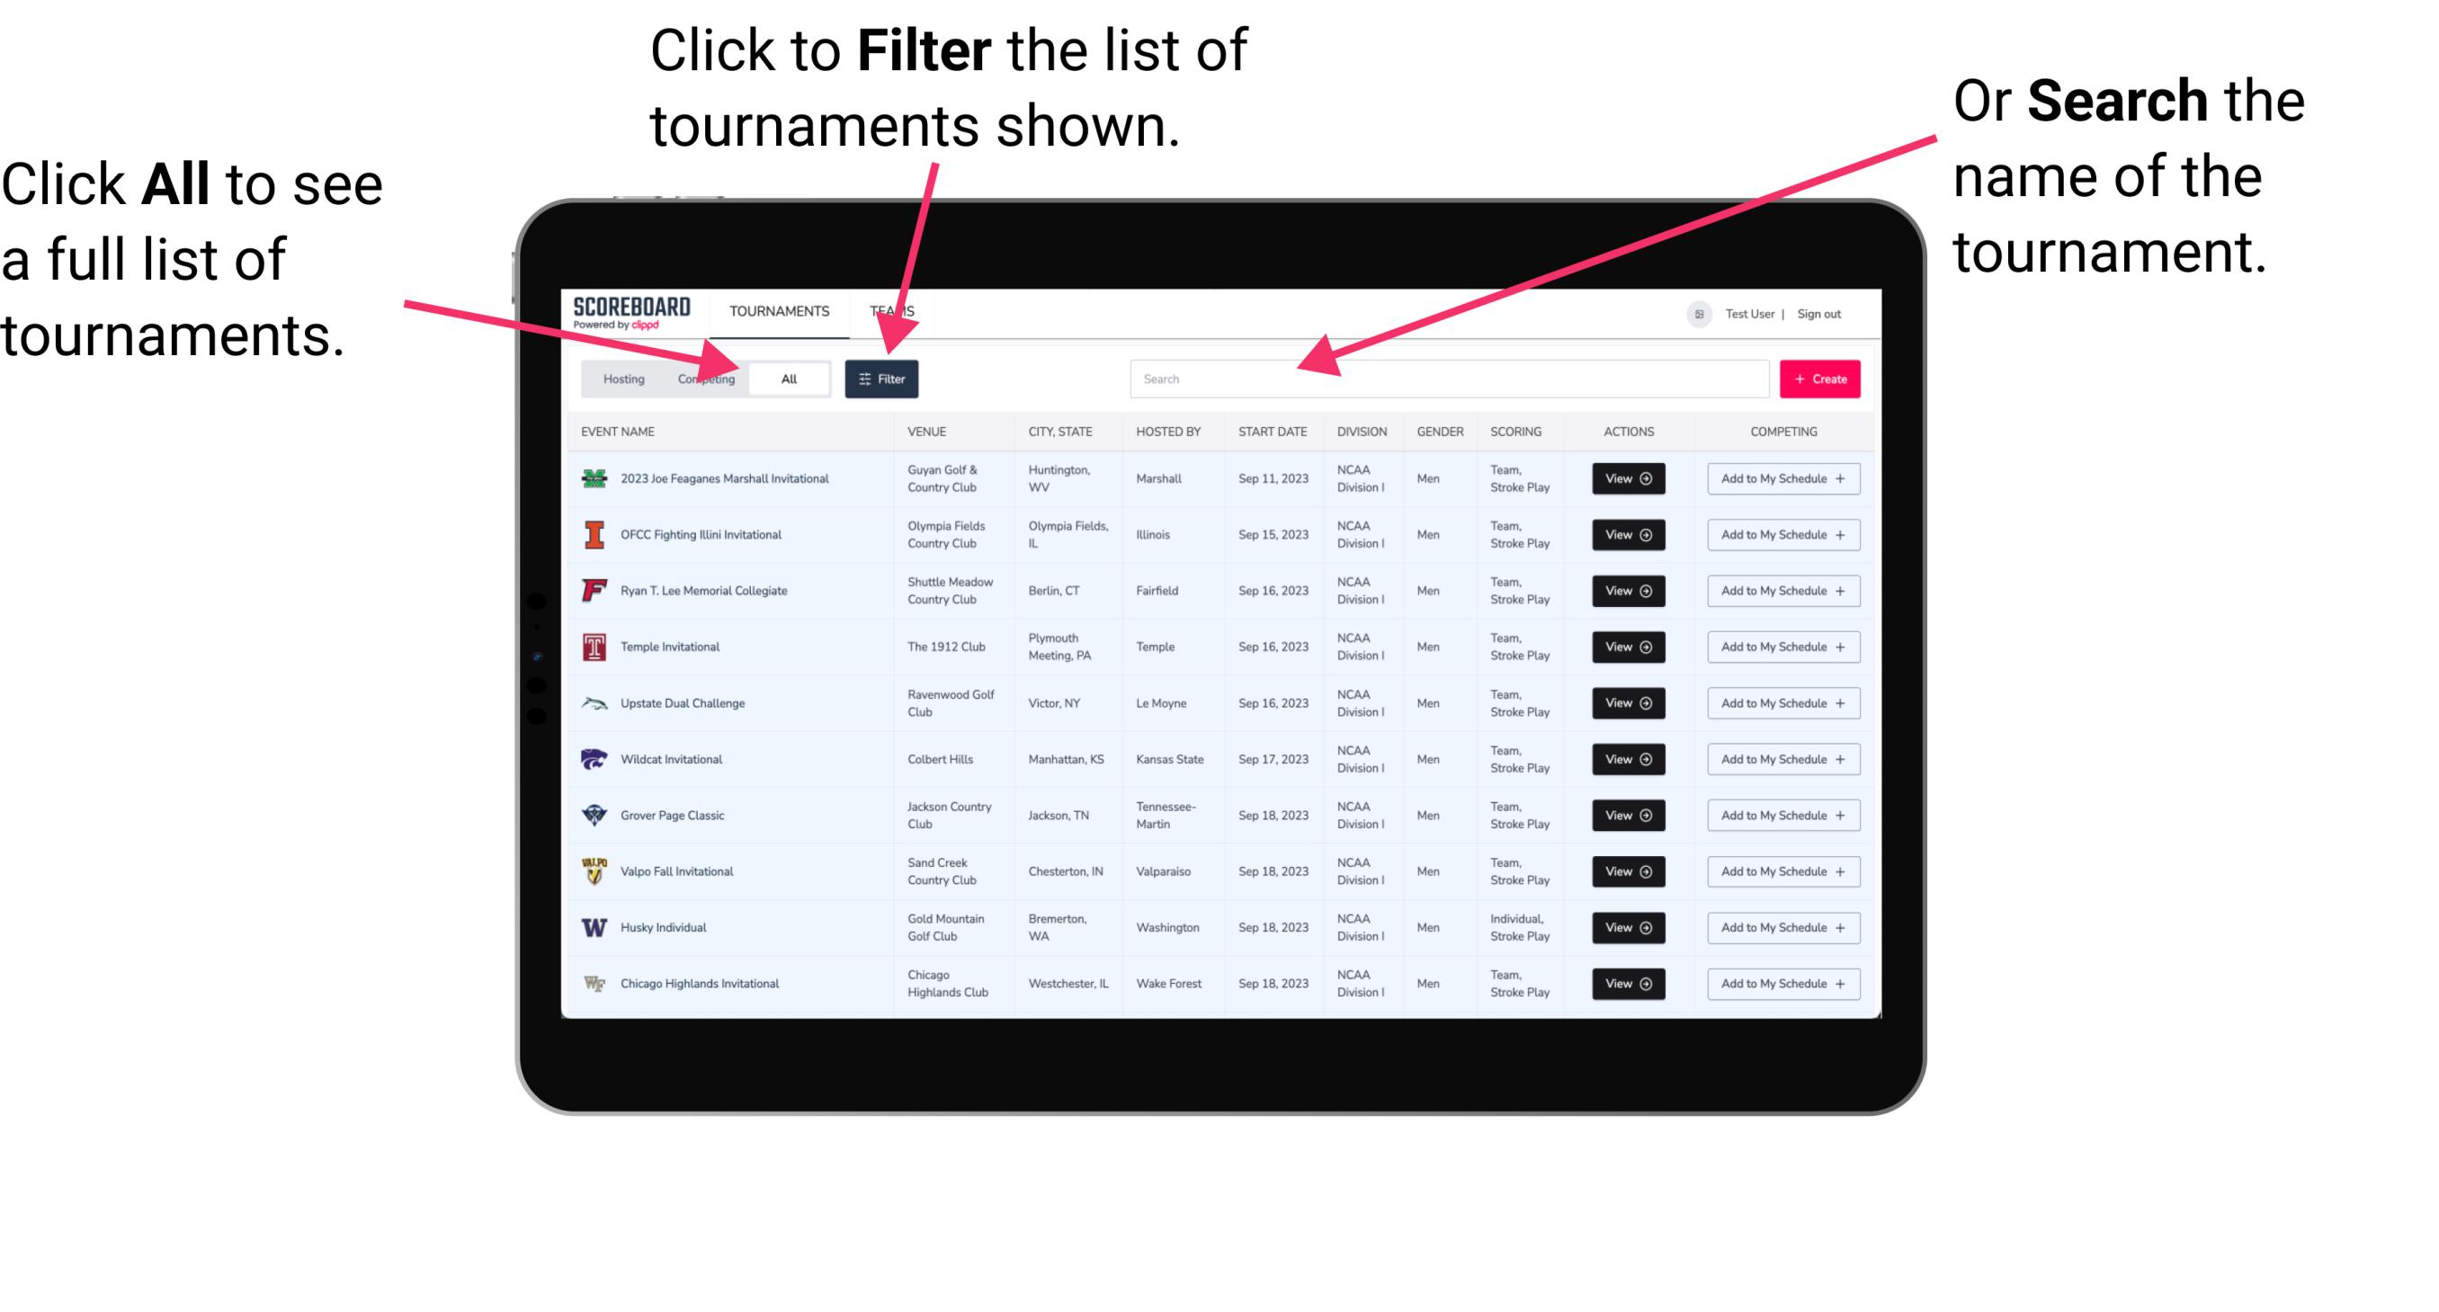
Task: Open the Filter dropdown menu
Action: 883,378
